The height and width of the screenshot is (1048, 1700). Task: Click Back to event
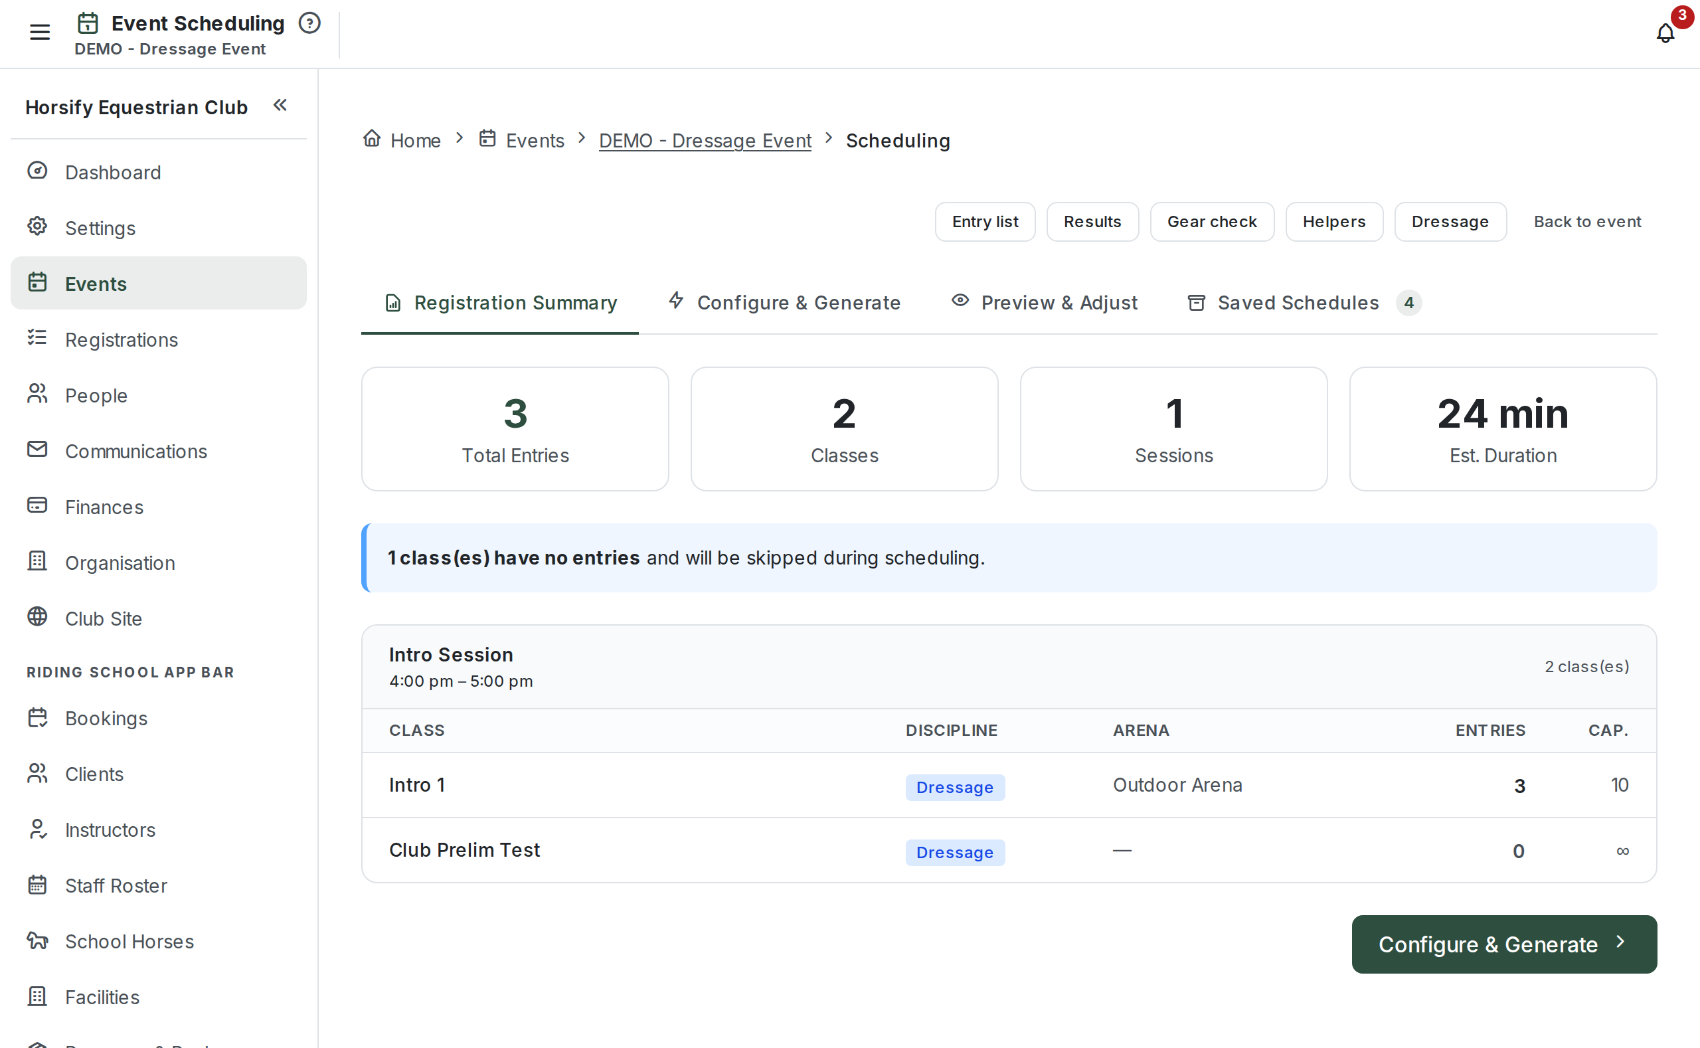[x=1587, y=222]
